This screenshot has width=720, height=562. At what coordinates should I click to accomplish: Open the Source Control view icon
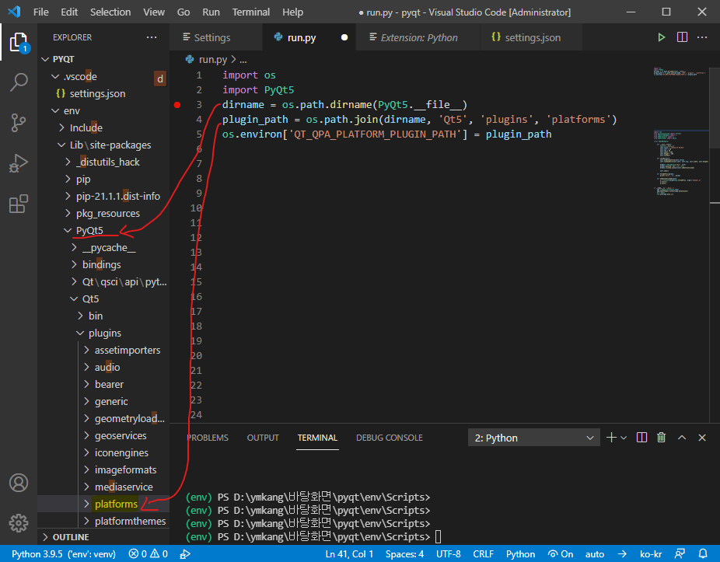tap(19, 123)
